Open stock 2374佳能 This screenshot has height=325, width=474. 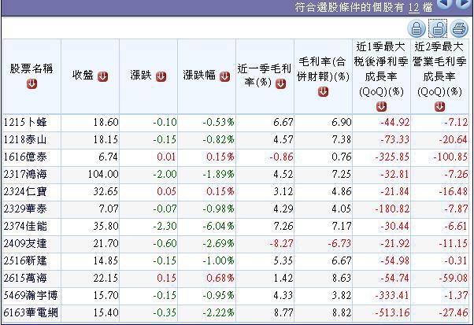[25, 226]
